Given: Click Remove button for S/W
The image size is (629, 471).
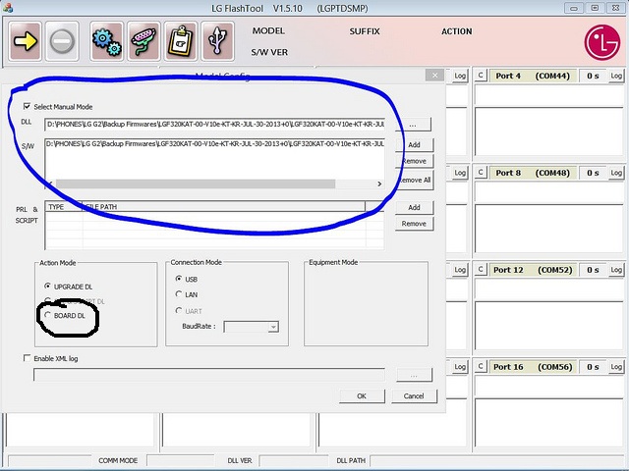Looking at the screenshot, I should pyautogui.click(x=414, y=161).
